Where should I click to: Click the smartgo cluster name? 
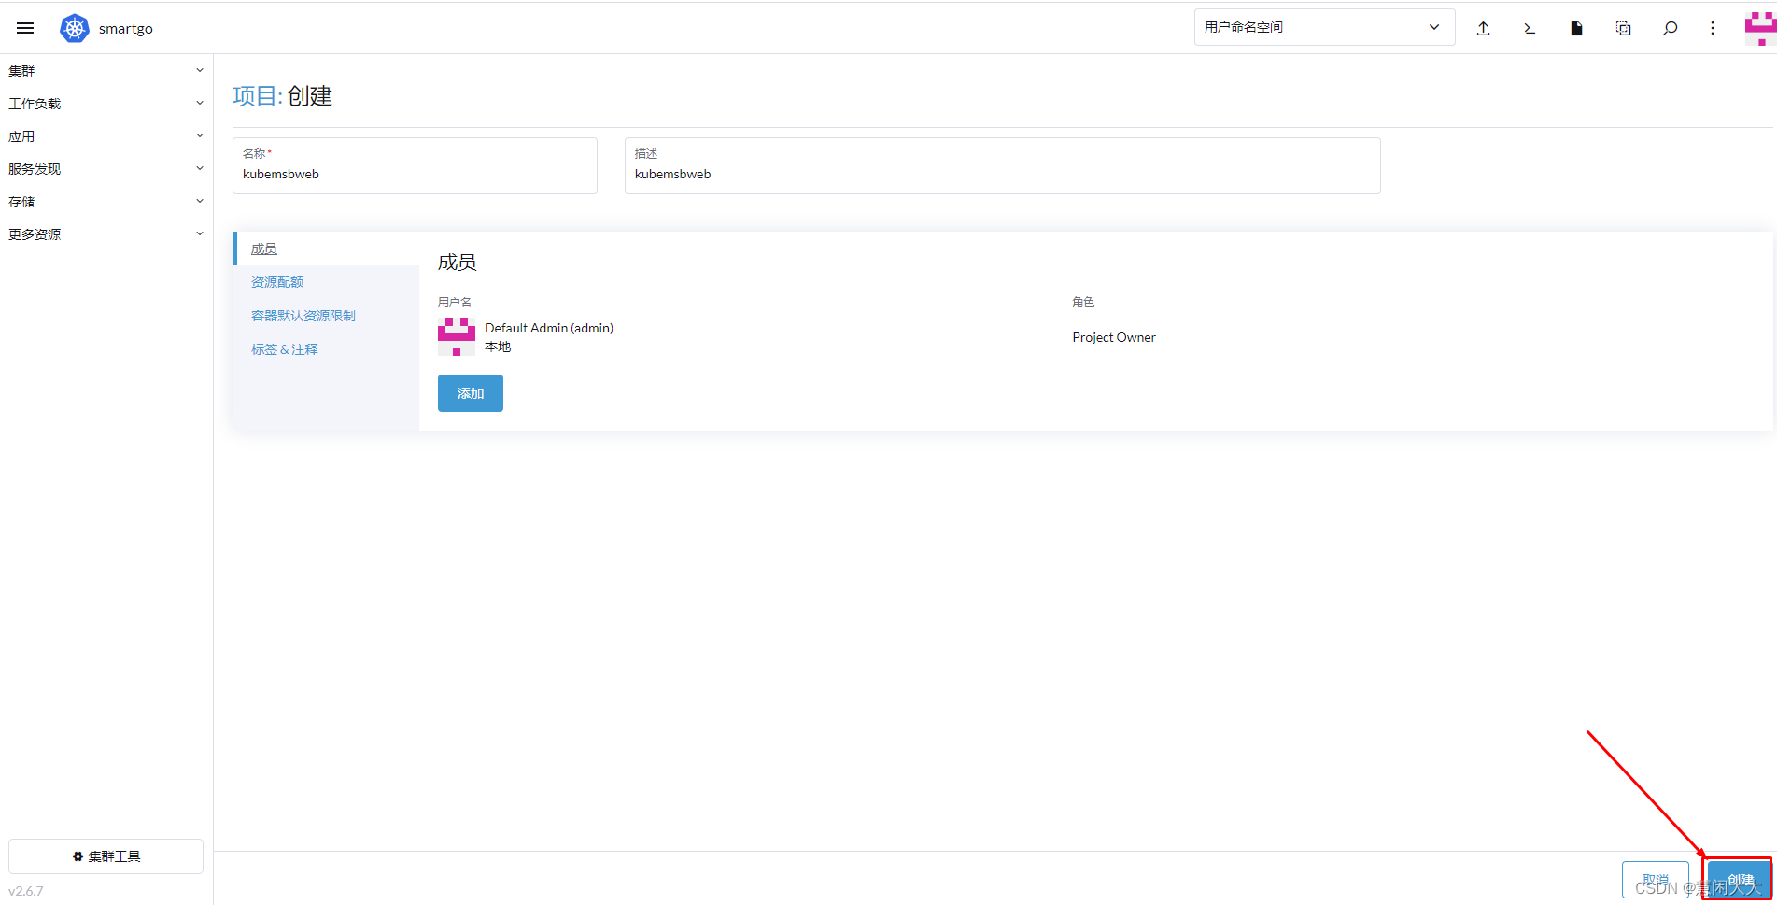126,28
